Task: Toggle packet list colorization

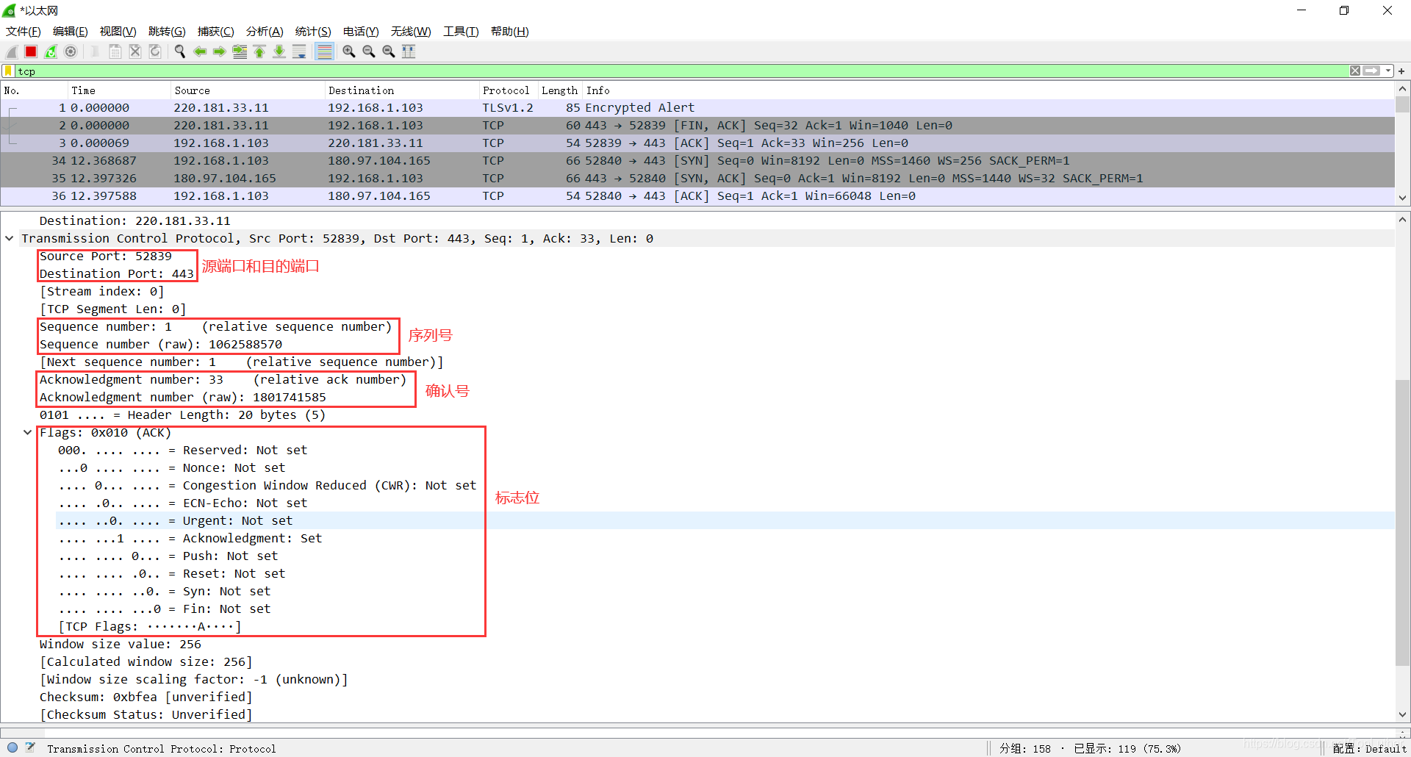Action: coord(324,51)
